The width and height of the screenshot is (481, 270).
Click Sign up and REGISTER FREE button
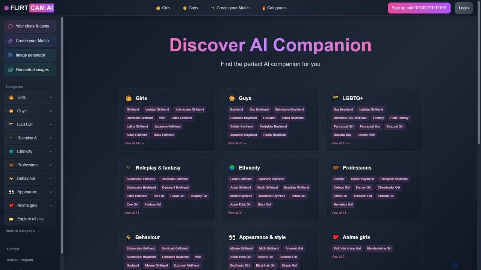point(419,8)
